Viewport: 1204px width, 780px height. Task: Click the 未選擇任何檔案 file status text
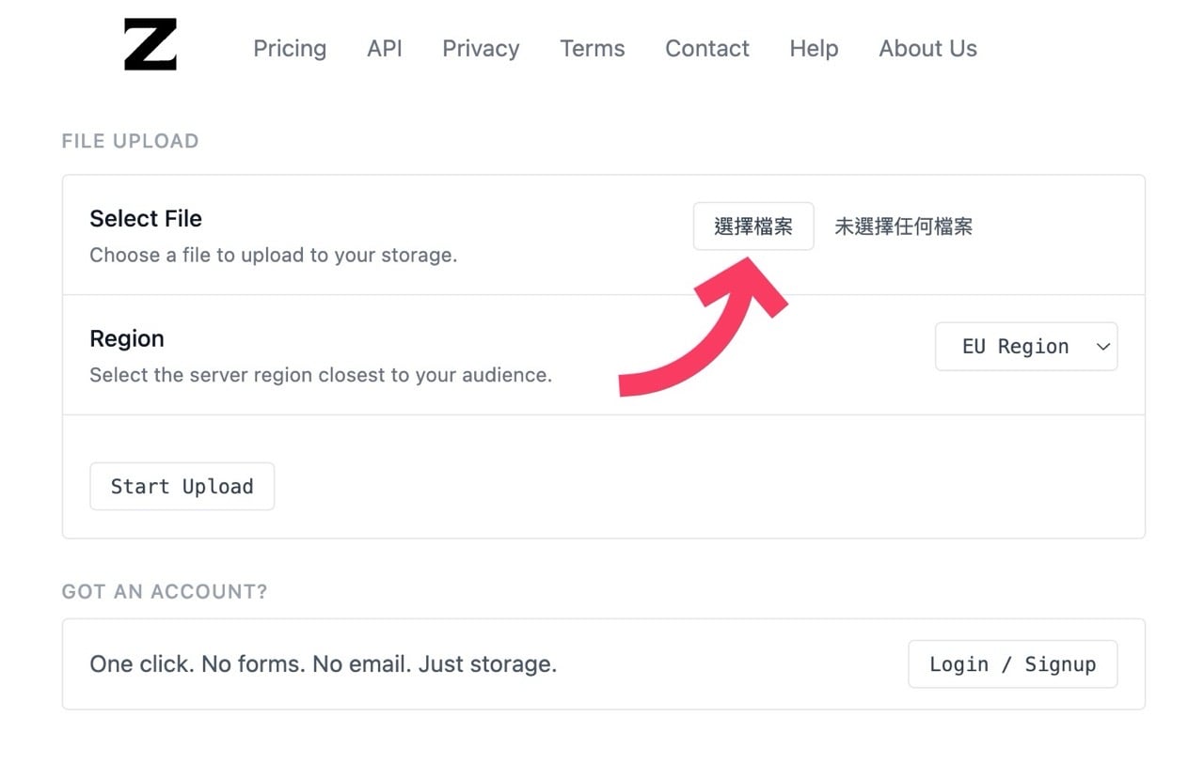tap(903, 226)
